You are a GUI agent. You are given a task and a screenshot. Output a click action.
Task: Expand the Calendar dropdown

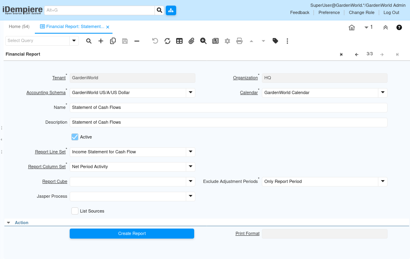383,92
